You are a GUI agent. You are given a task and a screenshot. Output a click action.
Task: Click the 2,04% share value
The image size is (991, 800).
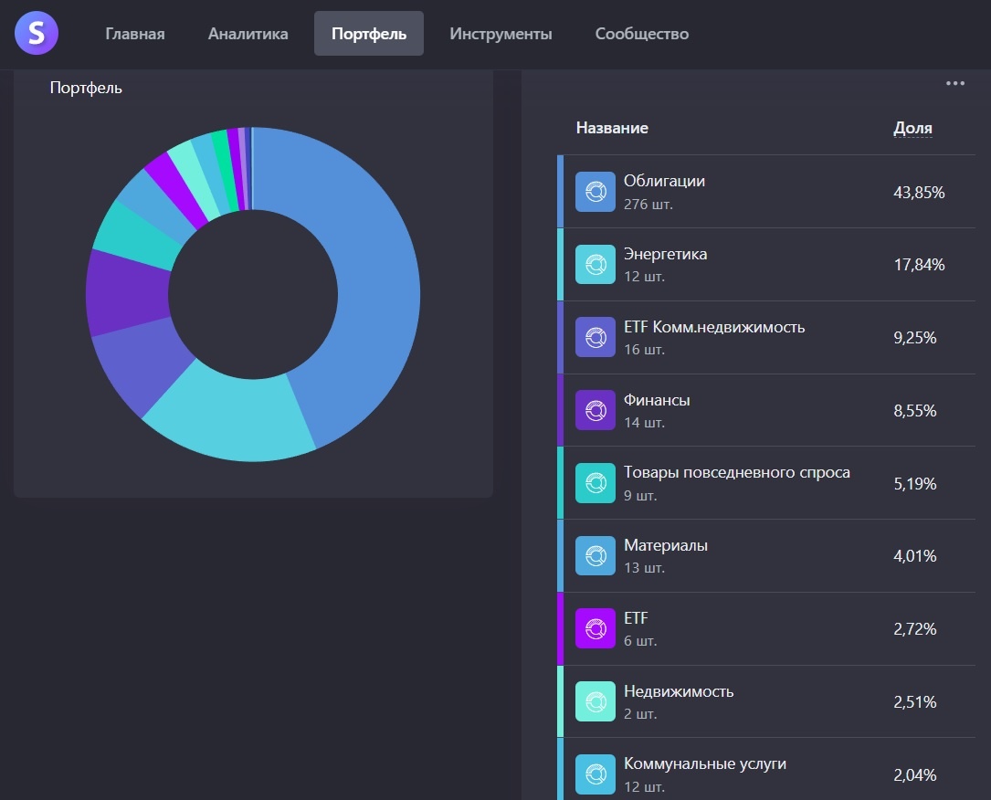[x=914, y=775]
